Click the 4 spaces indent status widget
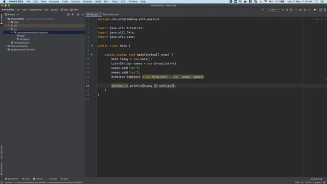The width and height of the screenshot is (327, 184). point(317,182)
